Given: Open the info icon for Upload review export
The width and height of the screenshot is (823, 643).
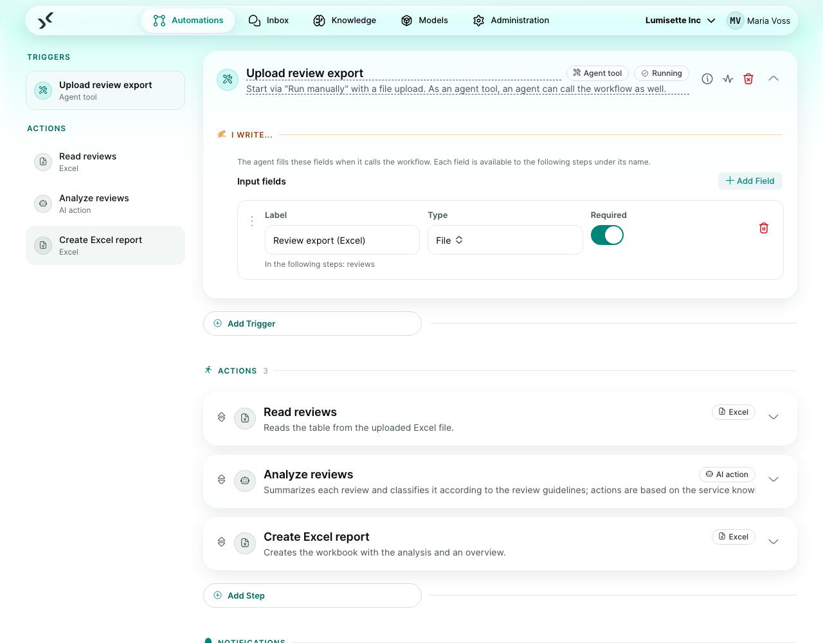Looking at the screenshot, I should 707,79.
